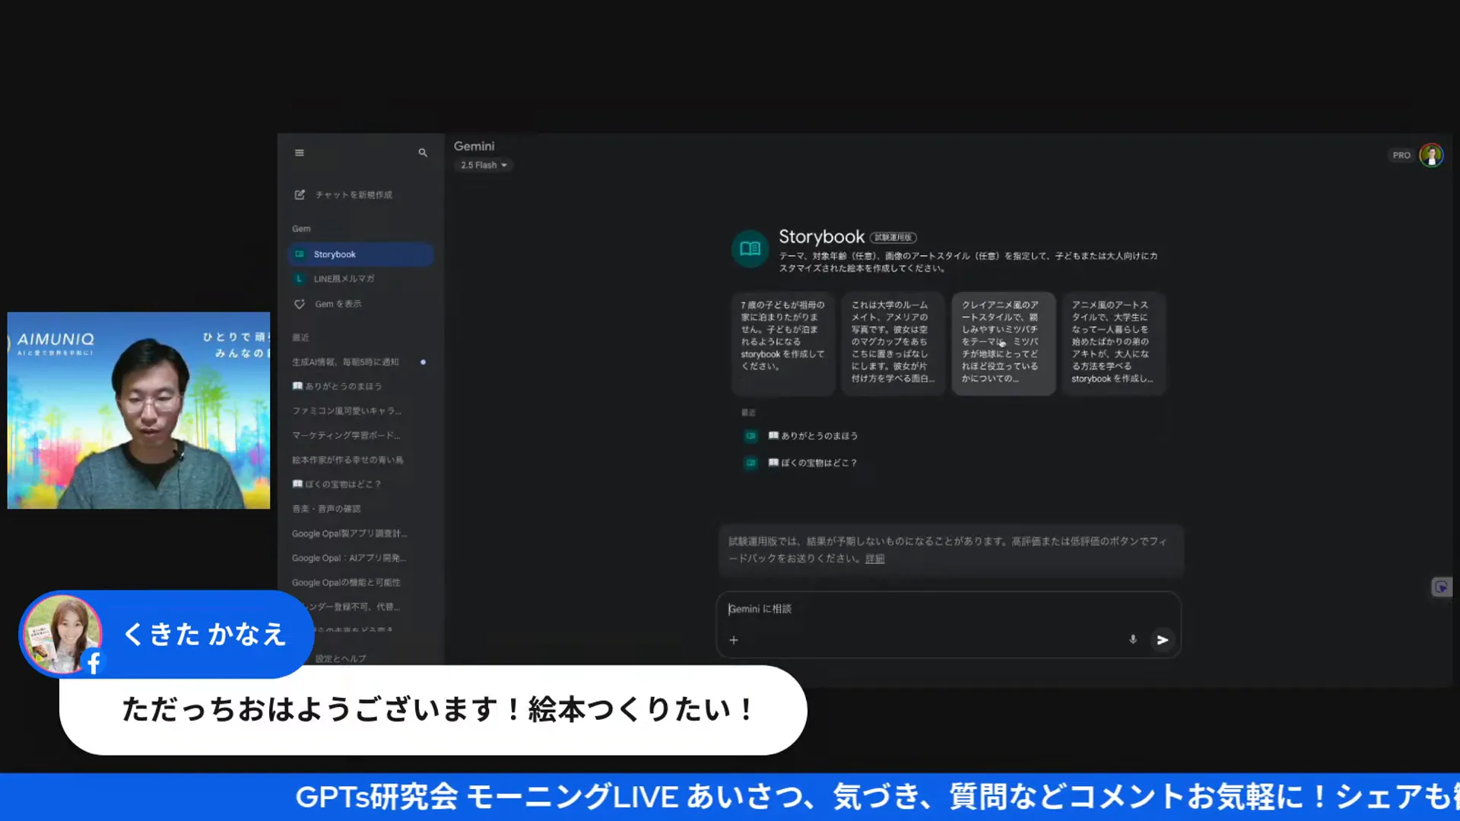This screenshot has width=1460, height=821.
Task: Open chat 音楽・音声の確認
Action: coord(326,509)
